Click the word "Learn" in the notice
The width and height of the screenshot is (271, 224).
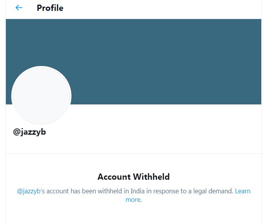coord(243,191)
